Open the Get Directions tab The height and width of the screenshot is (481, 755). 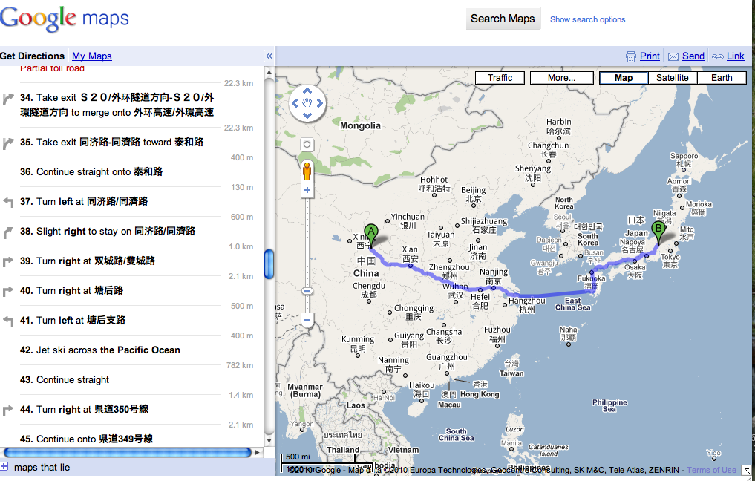(x=32, y=56)
